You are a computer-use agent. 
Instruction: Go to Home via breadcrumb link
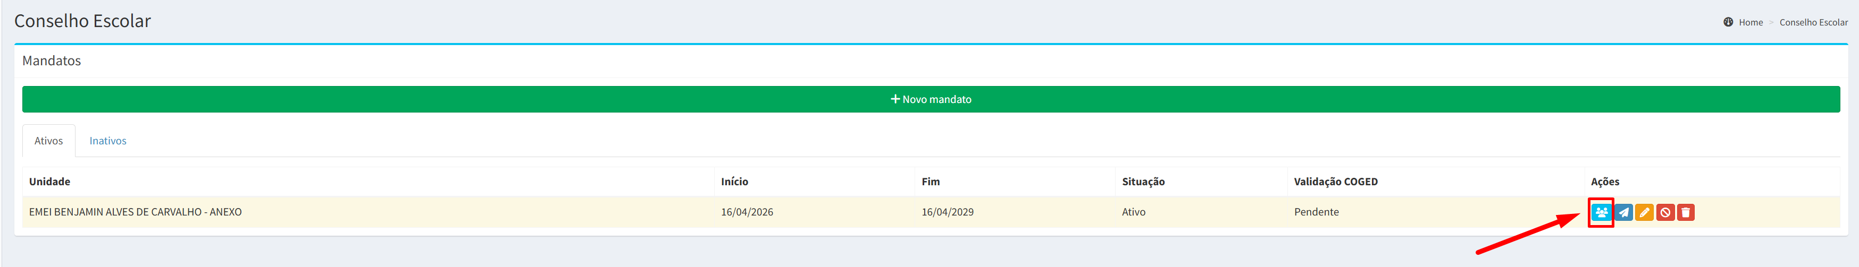coord(1750,22)
